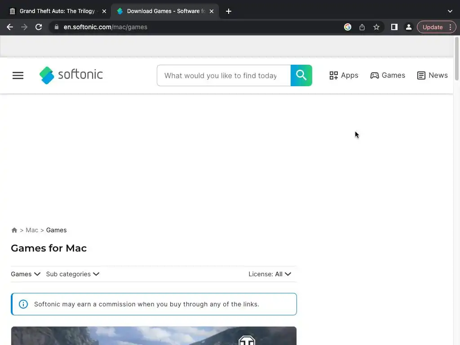Image resolution: width=460 pixels, height=345 pixels.
Task: Click the Update button
Action: click(433, 27)
